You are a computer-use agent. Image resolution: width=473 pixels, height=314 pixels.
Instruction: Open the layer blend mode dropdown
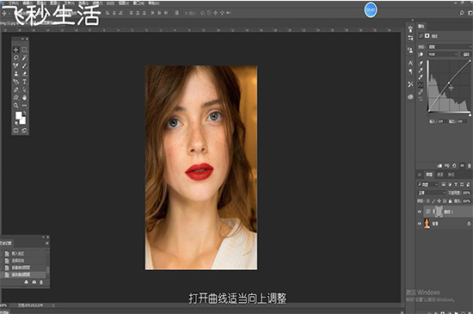432,193
